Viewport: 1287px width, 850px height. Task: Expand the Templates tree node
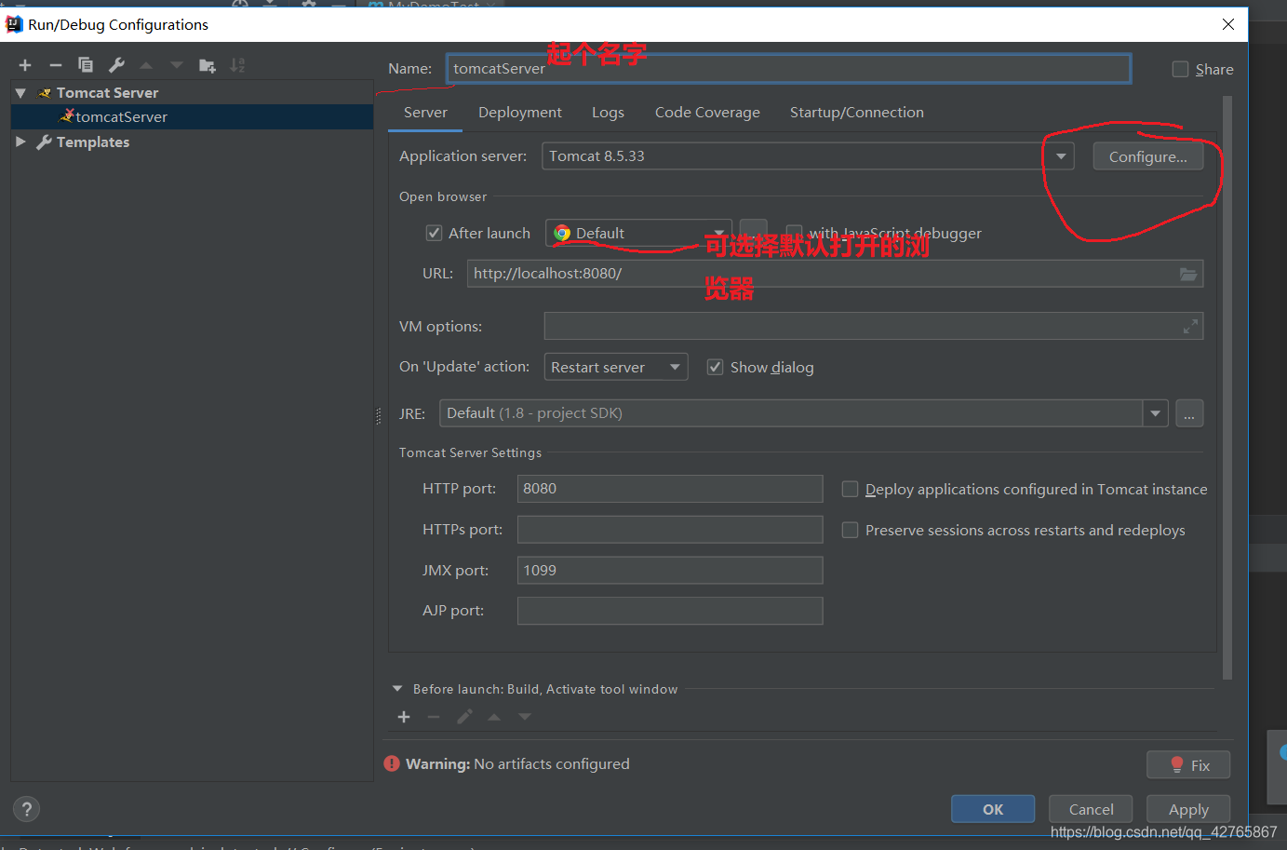click(20, 142)
